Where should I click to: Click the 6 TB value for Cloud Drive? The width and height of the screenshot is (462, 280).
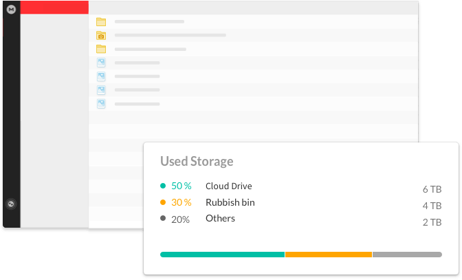click(432, 189)
